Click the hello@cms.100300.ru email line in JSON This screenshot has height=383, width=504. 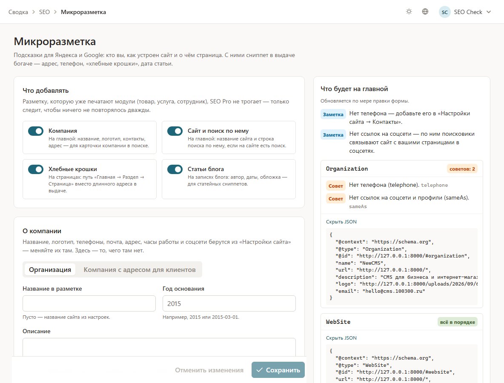click(x=380, y=291)
